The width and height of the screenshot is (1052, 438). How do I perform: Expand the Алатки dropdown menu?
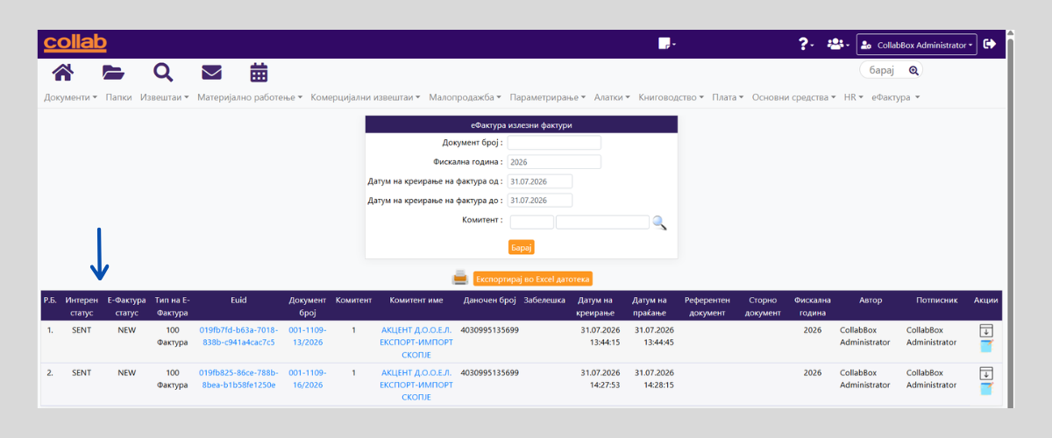[613, 97]
